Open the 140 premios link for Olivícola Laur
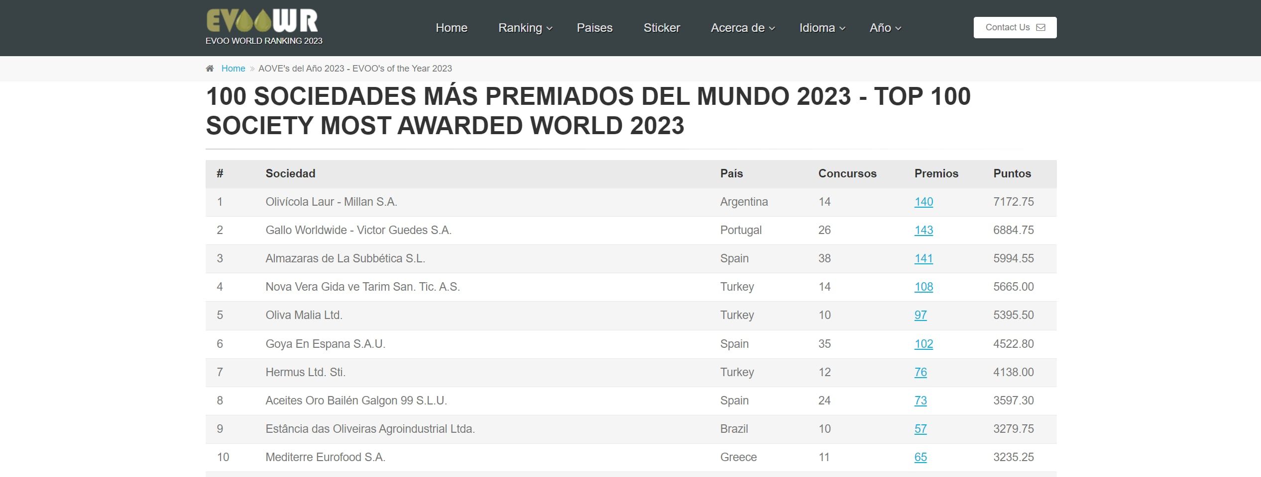This screenshot has width=1261, height=477. point(923,202)
